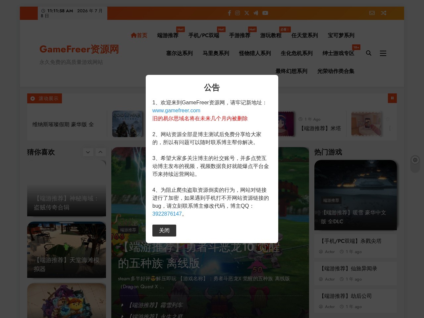The width and height of the screenshot is (424, 318).
Task: Click the envelope mail icon
Action: coord(372,13)
